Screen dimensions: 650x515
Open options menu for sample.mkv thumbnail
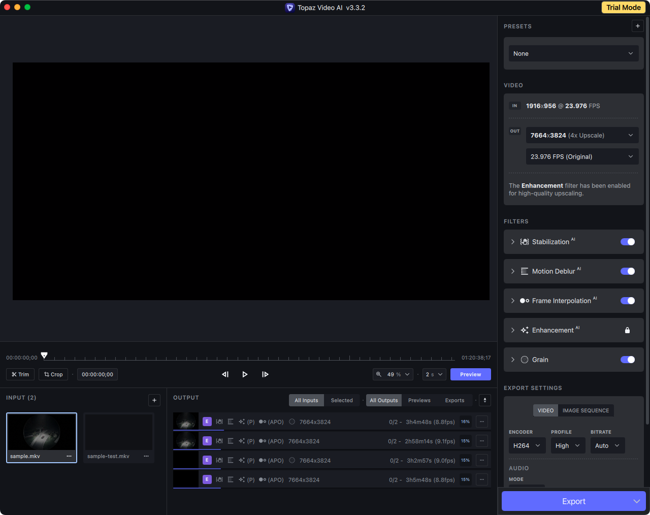point(69,456)
